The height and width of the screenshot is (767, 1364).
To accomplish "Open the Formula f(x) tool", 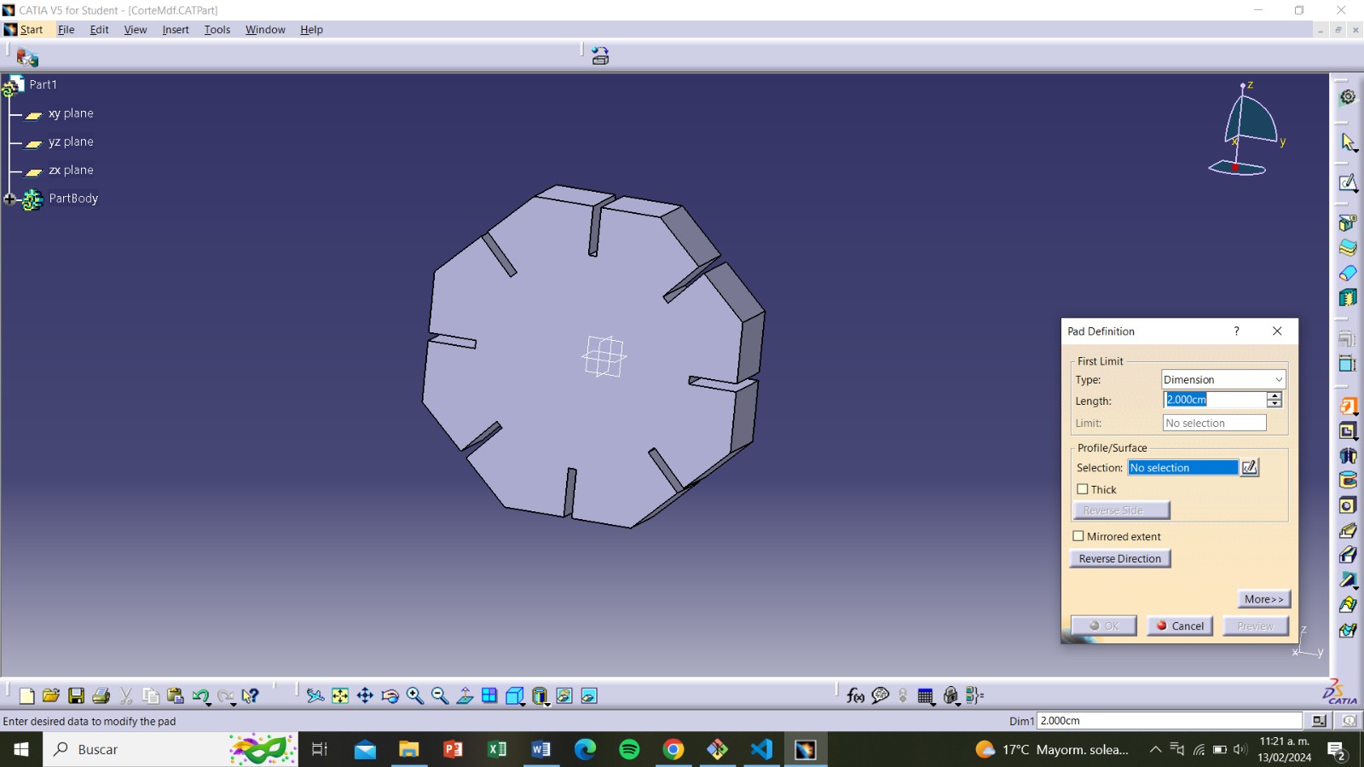I will (855, 696).
